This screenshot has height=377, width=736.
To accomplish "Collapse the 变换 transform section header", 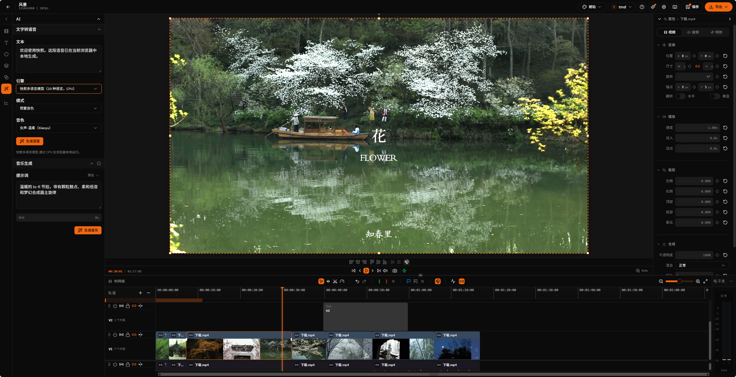I will (x=666, y=45).
